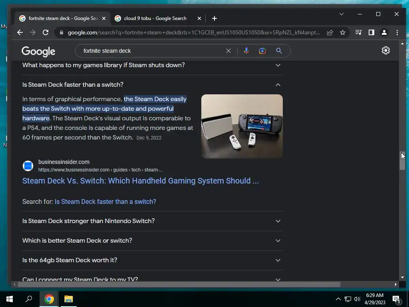409x307 pixels.
Task: Go back to the previous page
Action: (20, 32)
